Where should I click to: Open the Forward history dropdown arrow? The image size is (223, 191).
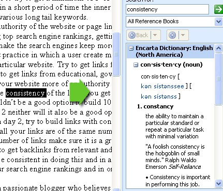(183, 35)
